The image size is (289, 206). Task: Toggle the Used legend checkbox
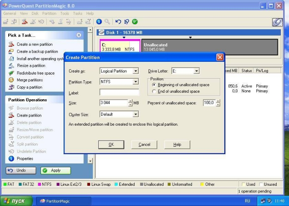(244, 184)
